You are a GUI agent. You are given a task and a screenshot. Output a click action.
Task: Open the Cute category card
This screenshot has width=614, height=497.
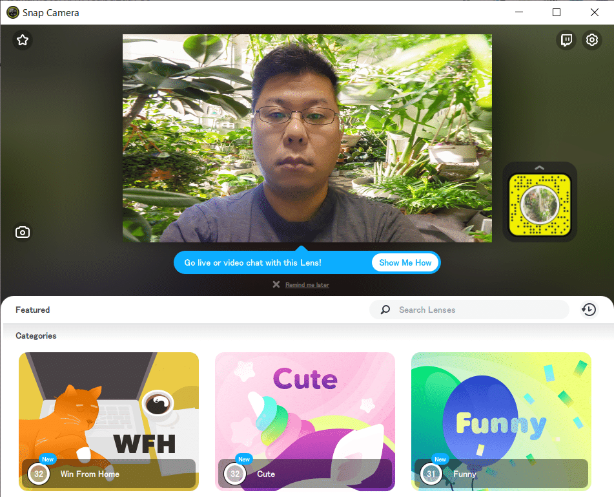click(x=305, y=421)
